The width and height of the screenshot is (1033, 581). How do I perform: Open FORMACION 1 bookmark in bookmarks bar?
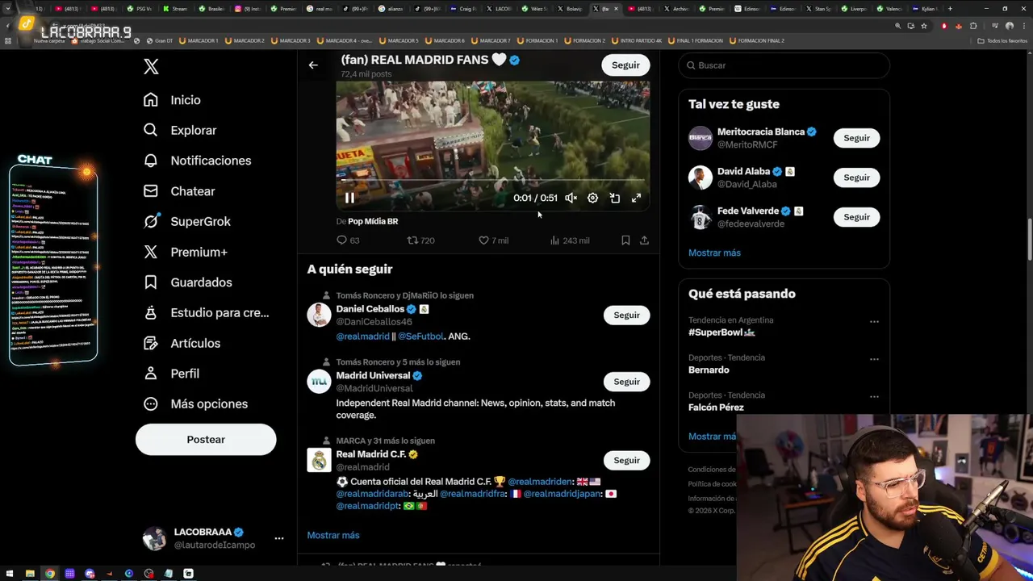click(x=537, y=40)
